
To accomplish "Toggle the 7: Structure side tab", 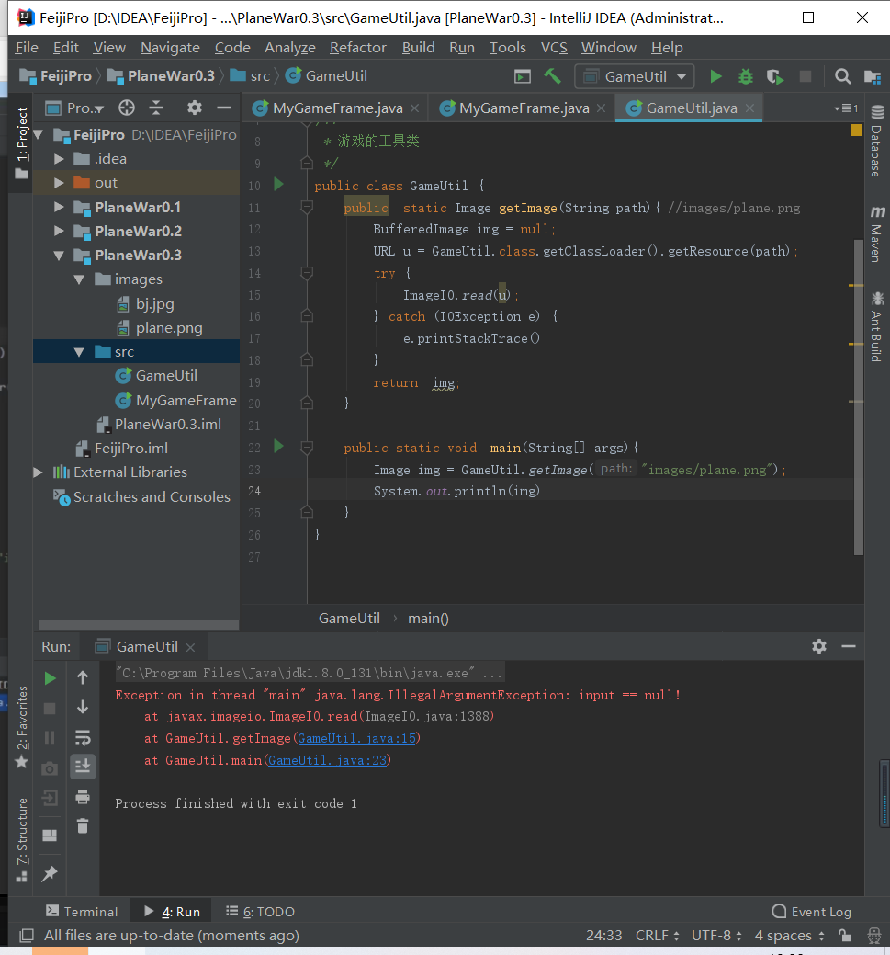I will pos(22,839).
